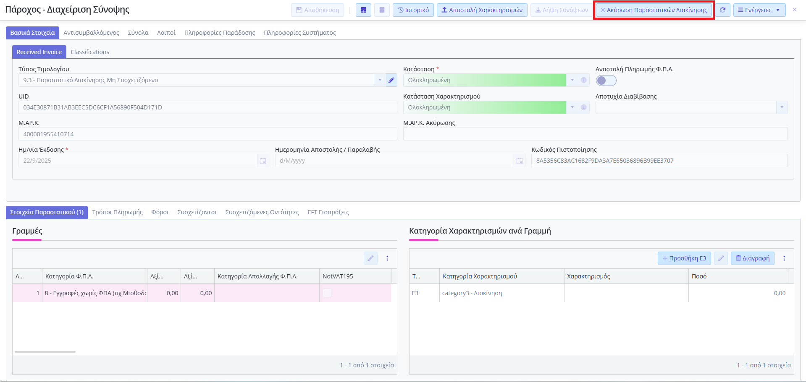This screenshot has height=382, width=806.
Task: Open the Ενέργειες actions dropdown
Action: 759,10
